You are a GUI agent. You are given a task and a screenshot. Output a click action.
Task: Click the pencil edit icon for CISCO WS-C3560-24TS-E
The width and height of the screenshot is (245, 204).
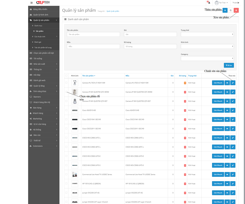233,156
